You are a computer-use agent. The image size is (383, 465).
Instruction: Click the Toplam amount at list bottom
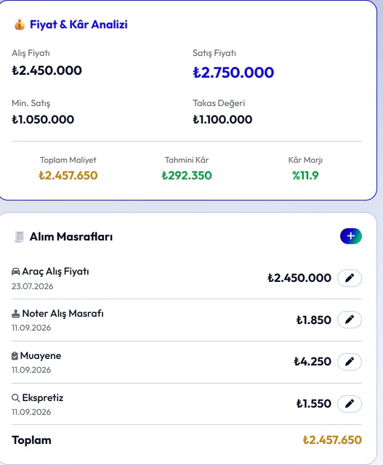(332, 440)
